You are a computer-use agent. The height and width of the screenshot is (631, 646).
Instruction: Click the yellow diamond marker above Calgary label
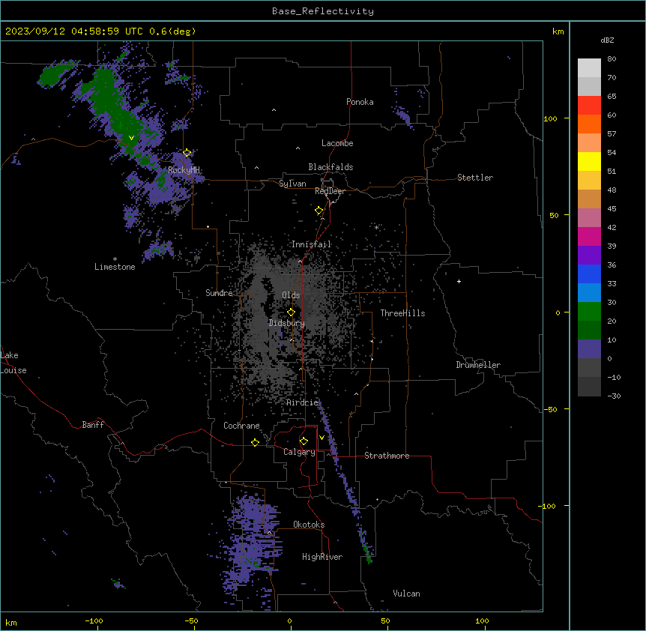pyautogui.click(x=304, y=441)
